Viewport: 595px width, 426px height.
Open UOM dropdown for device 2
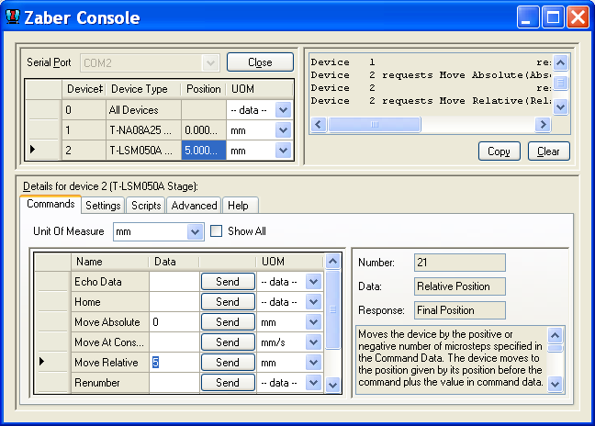pyautogui.click(x=283, y=151)
